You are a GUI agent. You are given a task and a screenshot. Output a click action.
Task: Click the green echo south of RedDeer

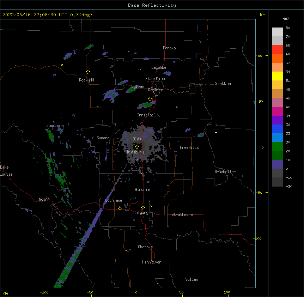point(146,105)
